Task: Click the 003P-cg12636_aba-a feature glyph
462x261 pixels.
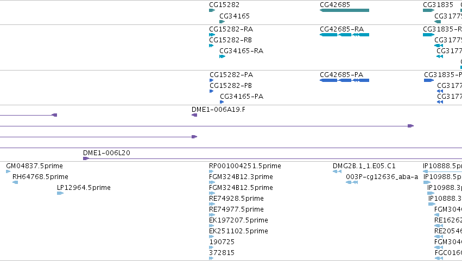Action: click(x=352, y=182)
